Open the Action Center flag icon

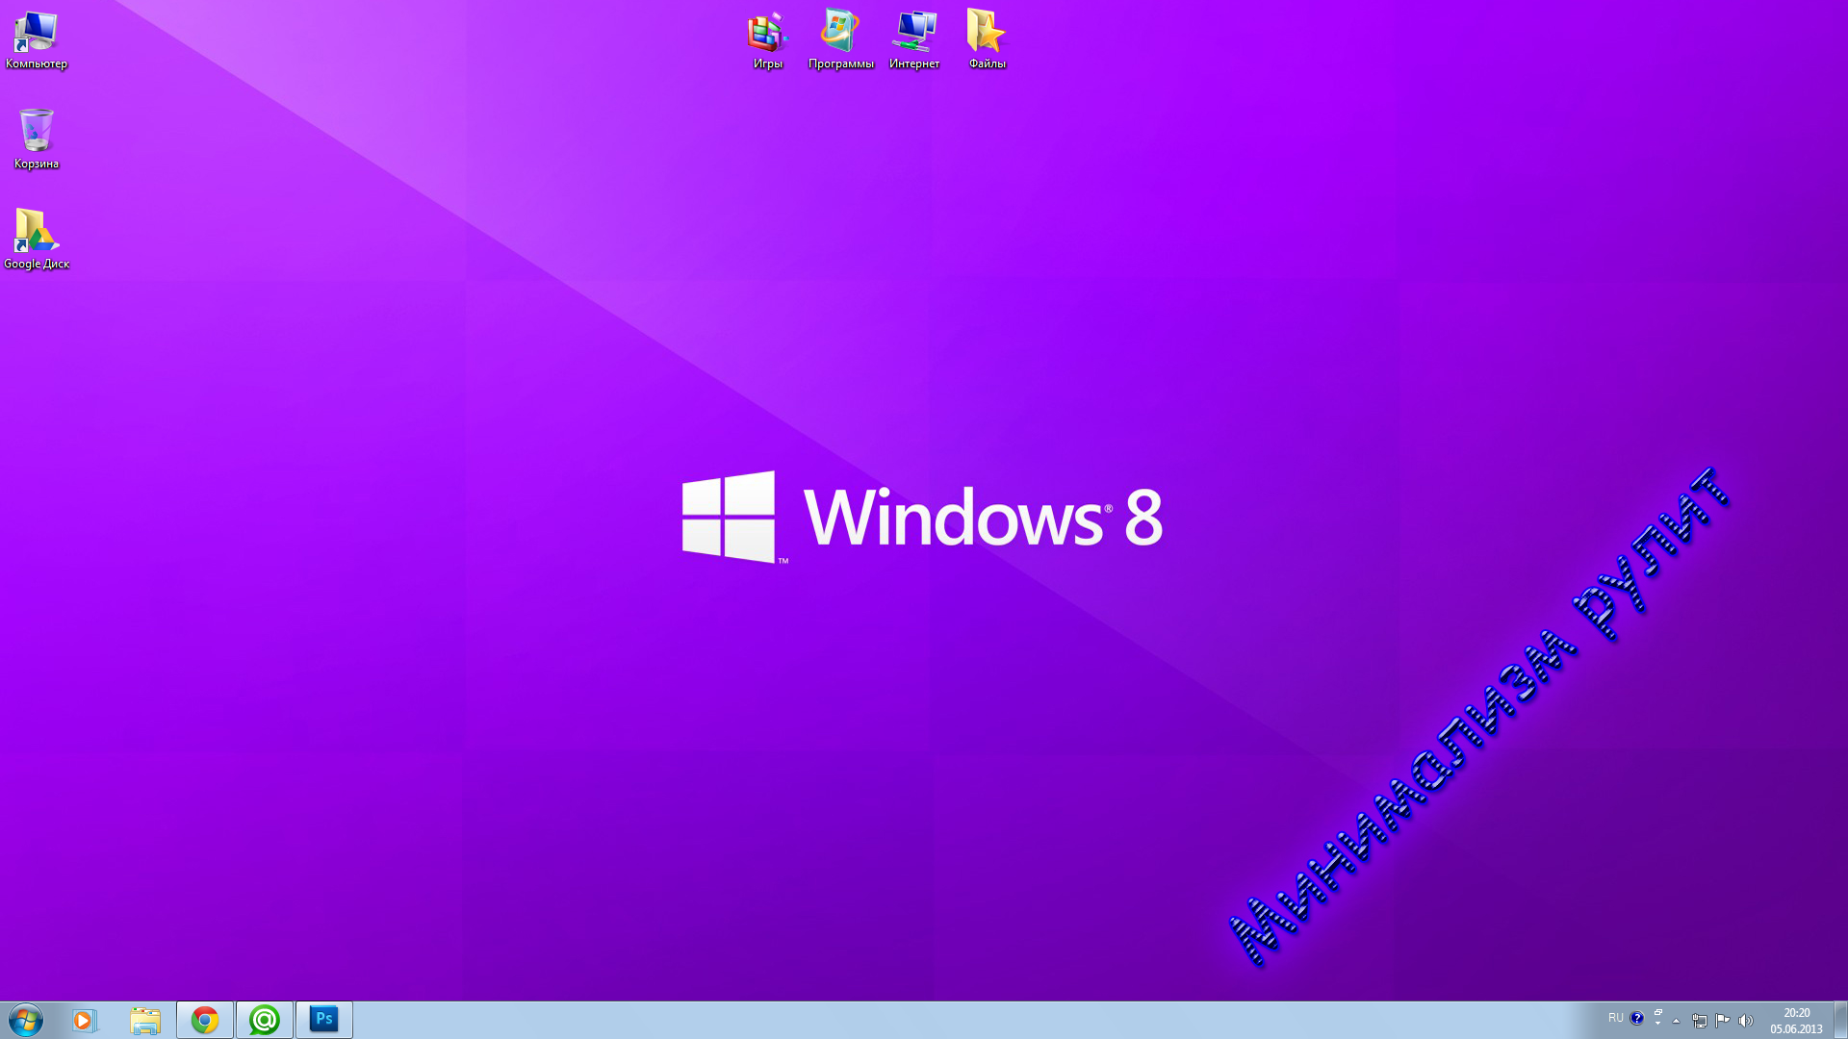click(1723, 1021)
